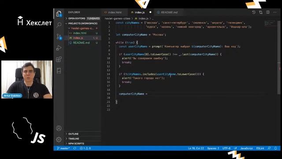
Task: Change encoding via UTF-8 status item
Action: pos(226,148)
